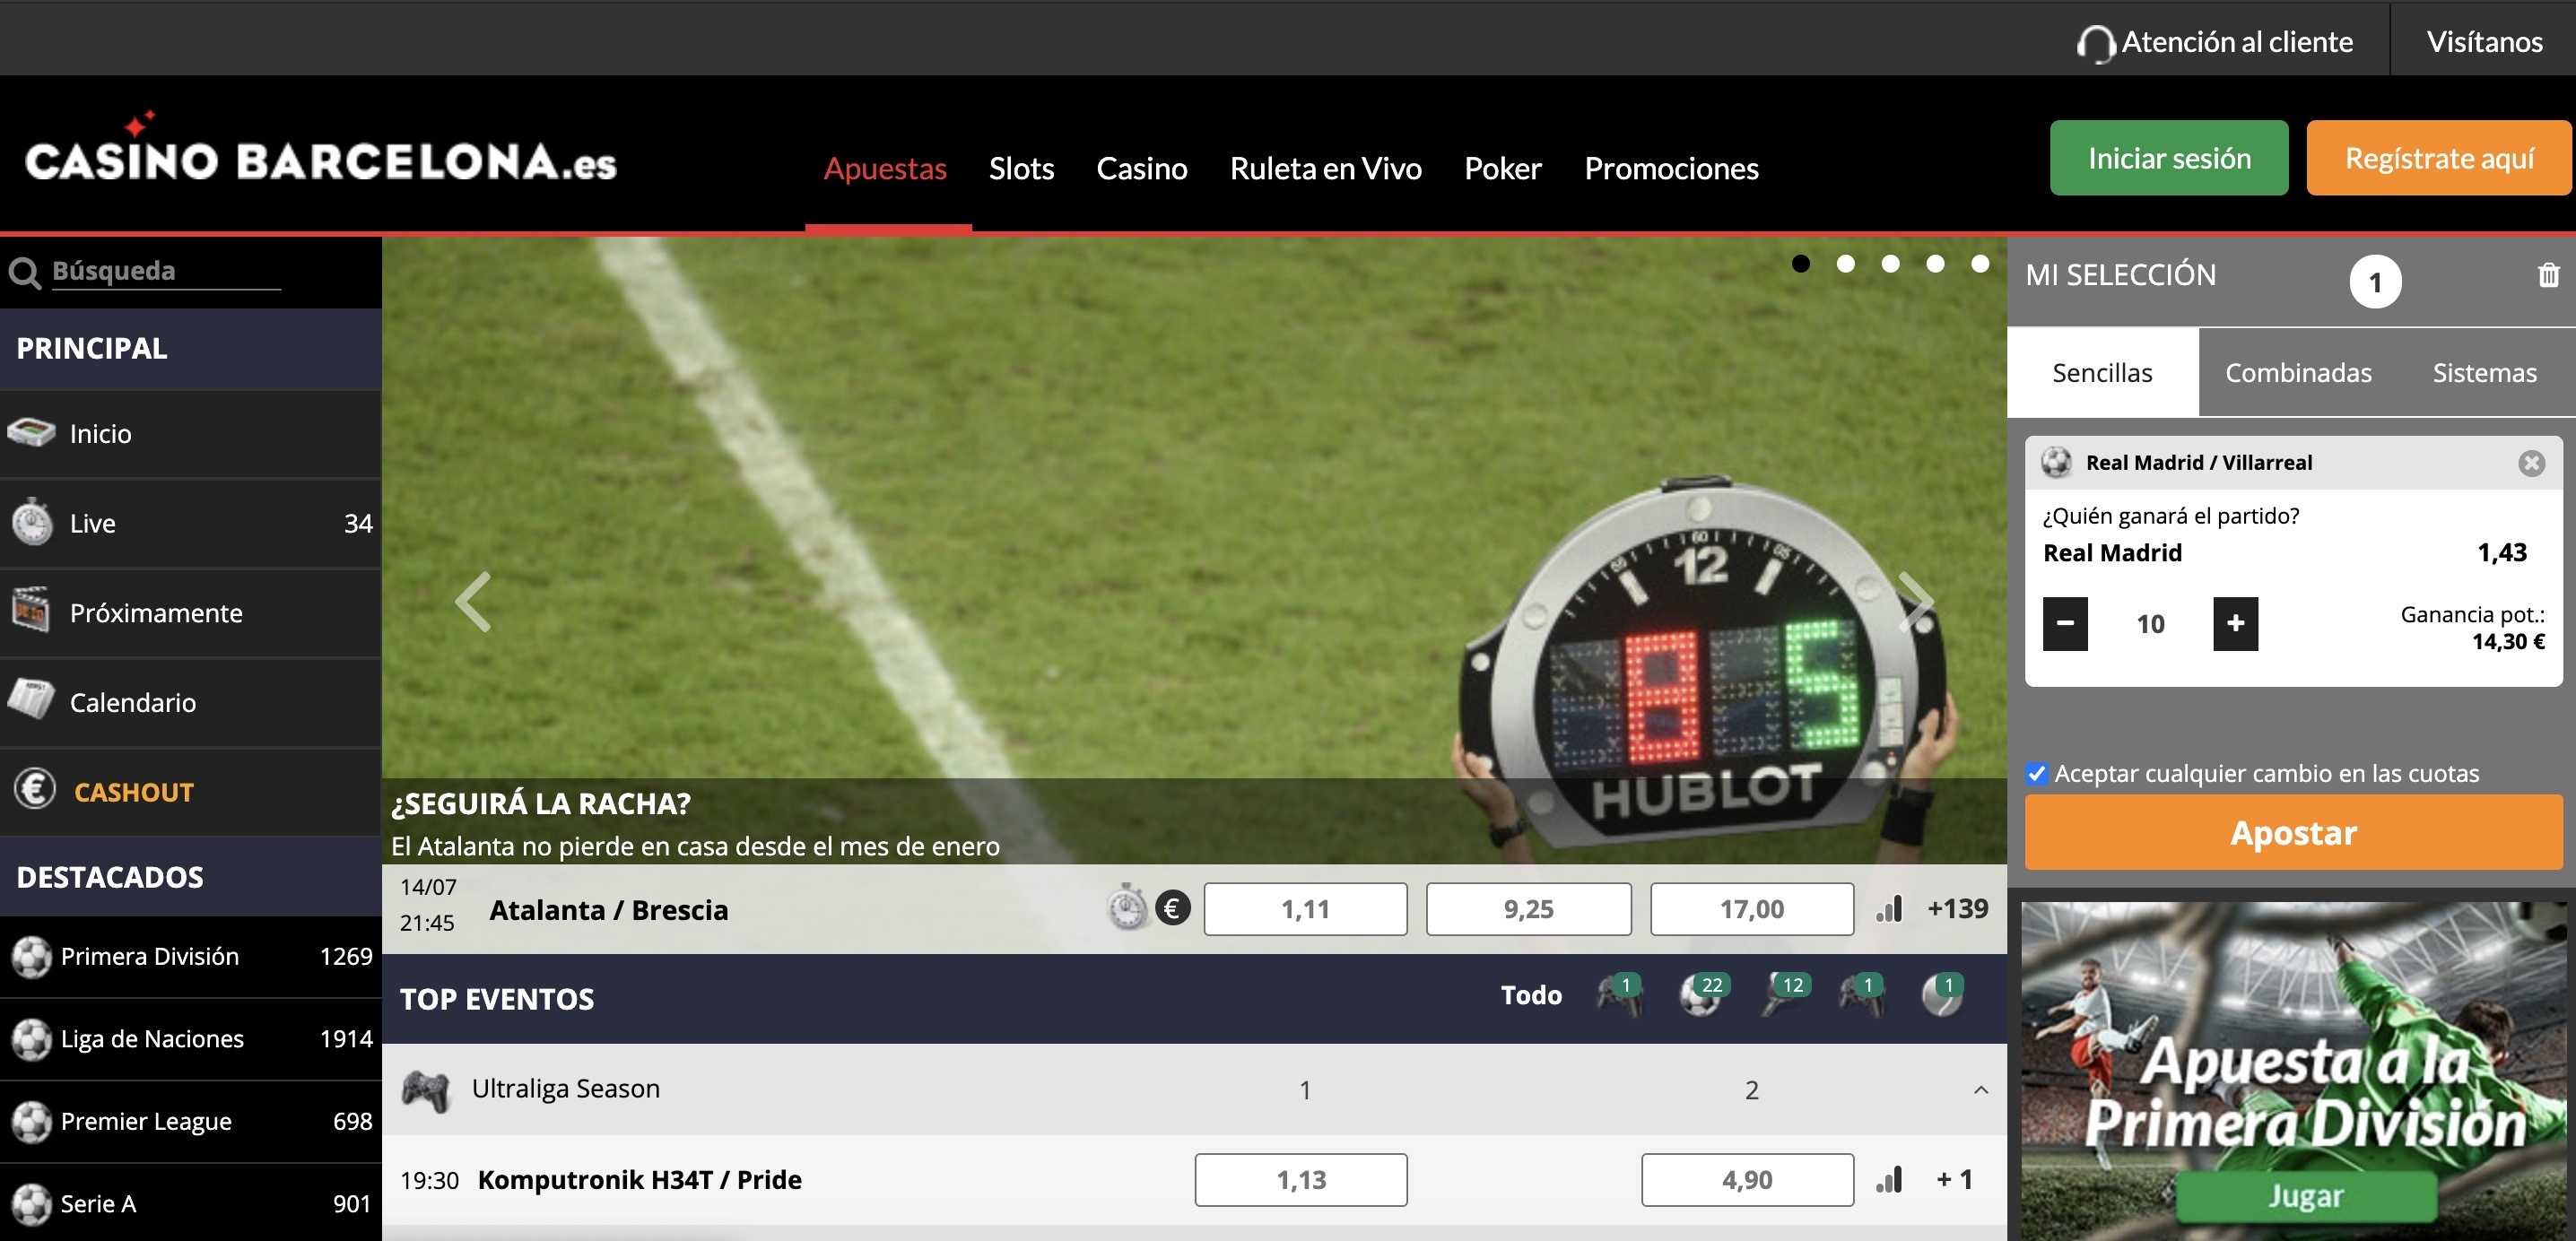The width and height of the screenshot is (2576, 1241).
Task: Click the Serie A football icon
Action: click(x=31, y=1204)
